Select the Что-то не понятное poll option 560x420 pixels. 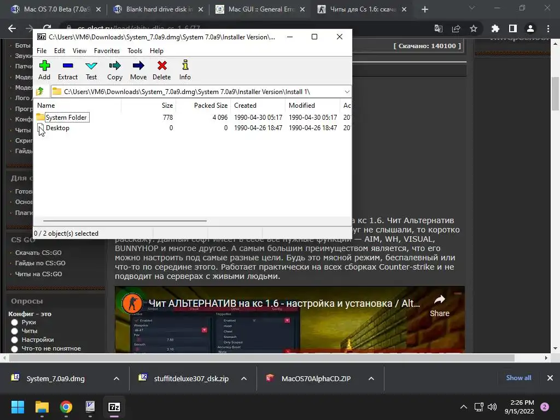(15, 348)
